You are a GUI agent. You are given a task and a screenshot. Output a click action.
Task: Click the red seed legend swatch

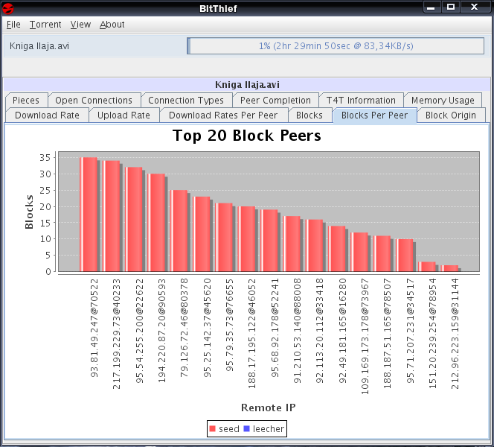pyautogui.click(x=212, y=428)
